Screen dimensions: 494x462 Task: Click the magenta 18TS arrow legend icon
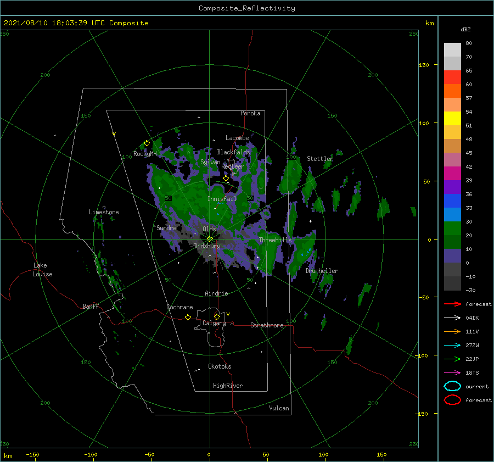[x=452, y=373]
